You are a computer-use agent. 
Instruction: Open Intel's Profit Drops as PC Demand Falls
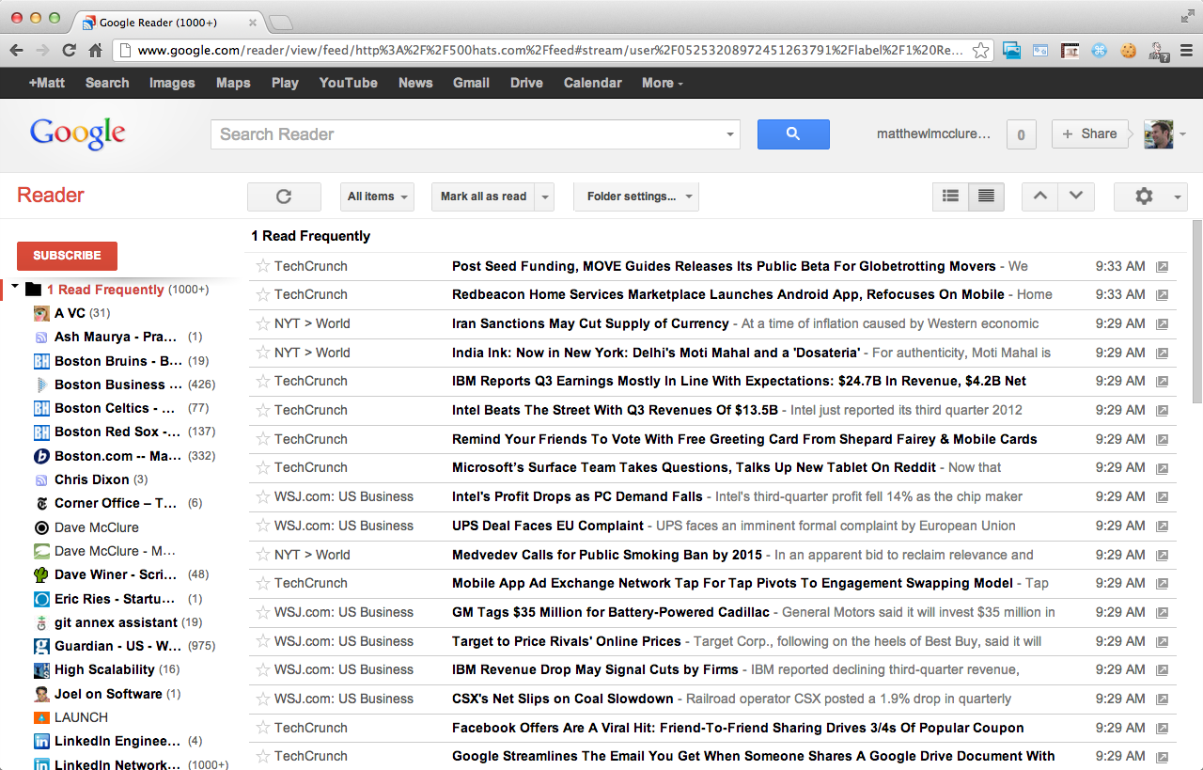(x=577, y=496)
